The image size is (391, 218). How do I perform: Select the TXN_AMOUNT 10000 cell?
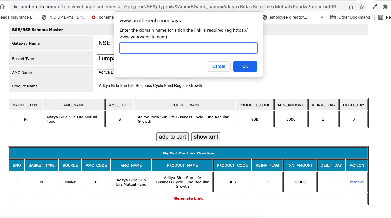click(x=300, y=182)
